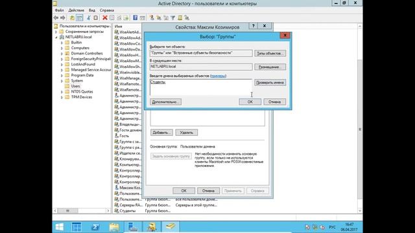Expand the Domain Controllers node
Screen dimensions: 415x233
click(62, 54)
